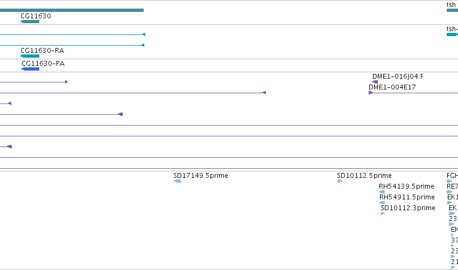The width and height of the screenshot is (458, 270).
Task: Click the right-pointing purple arrowhead below CG11630-PA
Action: [x=66, y=82]
